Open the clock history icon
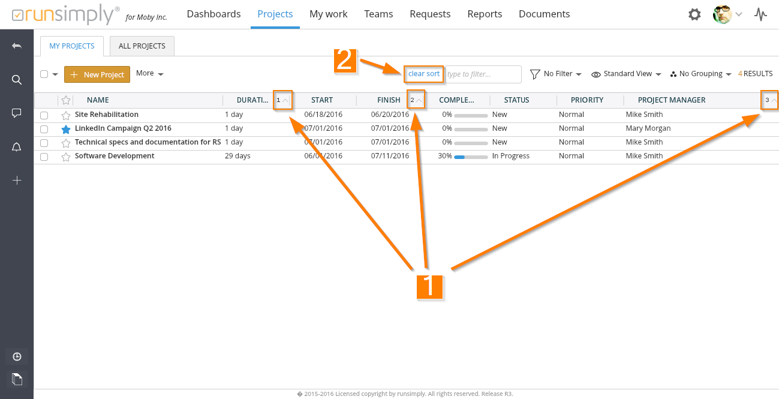The image size is (779, 399). coord(17,356)
